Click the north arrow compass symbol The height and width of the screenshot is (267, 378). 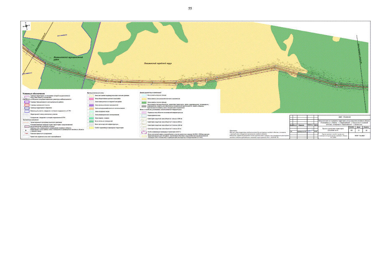pyautogui.click(x=27, y=26)
